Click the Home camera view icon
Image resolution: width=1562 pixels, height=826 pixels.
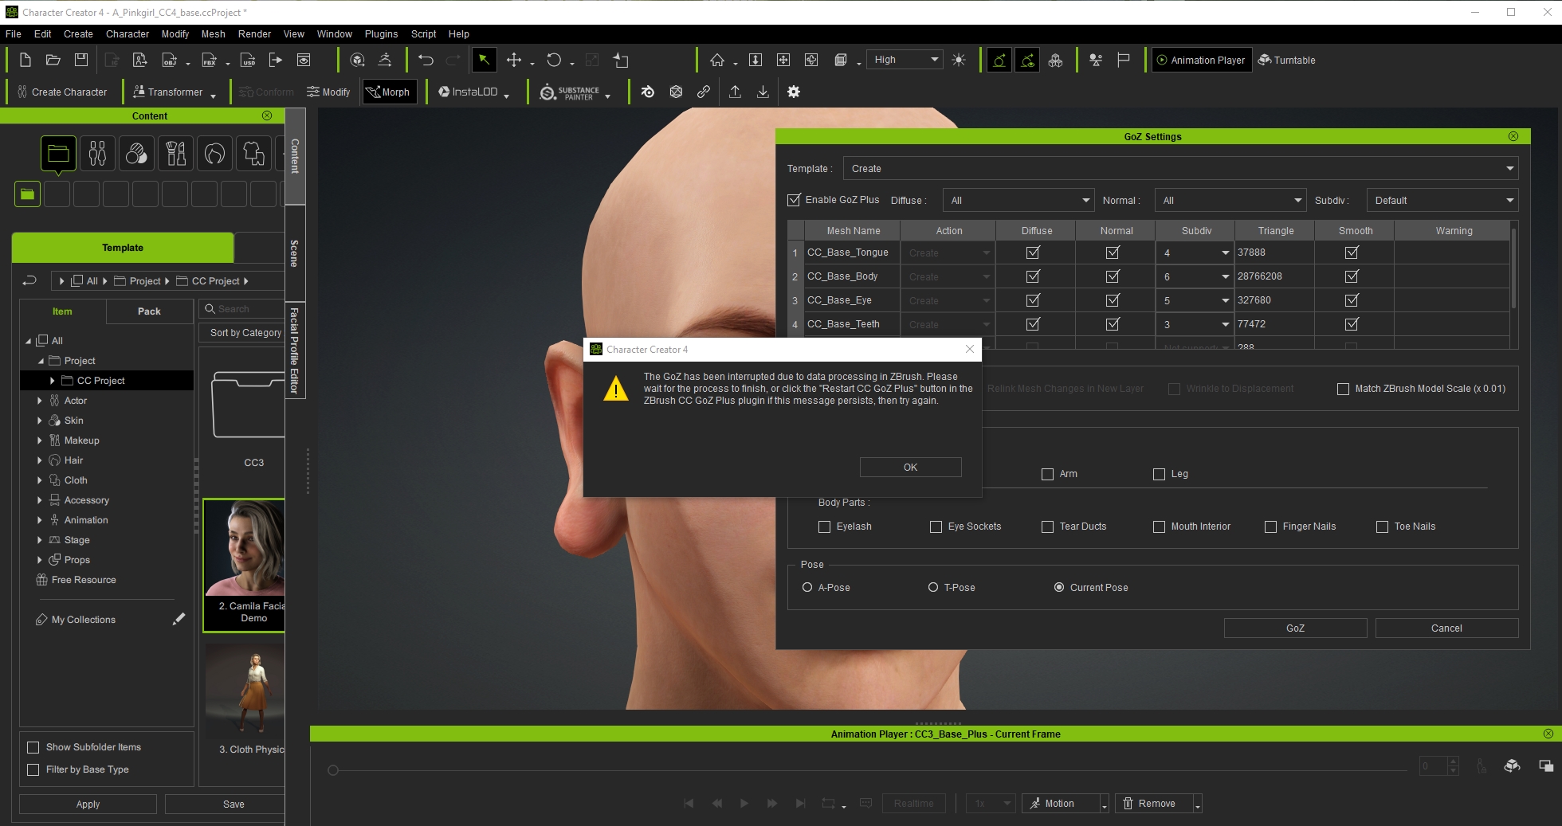point(717,60)
